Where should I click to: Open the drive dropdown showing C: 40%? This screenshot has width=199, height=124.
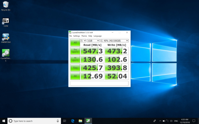pyautogui.click(x=114, y=41)
